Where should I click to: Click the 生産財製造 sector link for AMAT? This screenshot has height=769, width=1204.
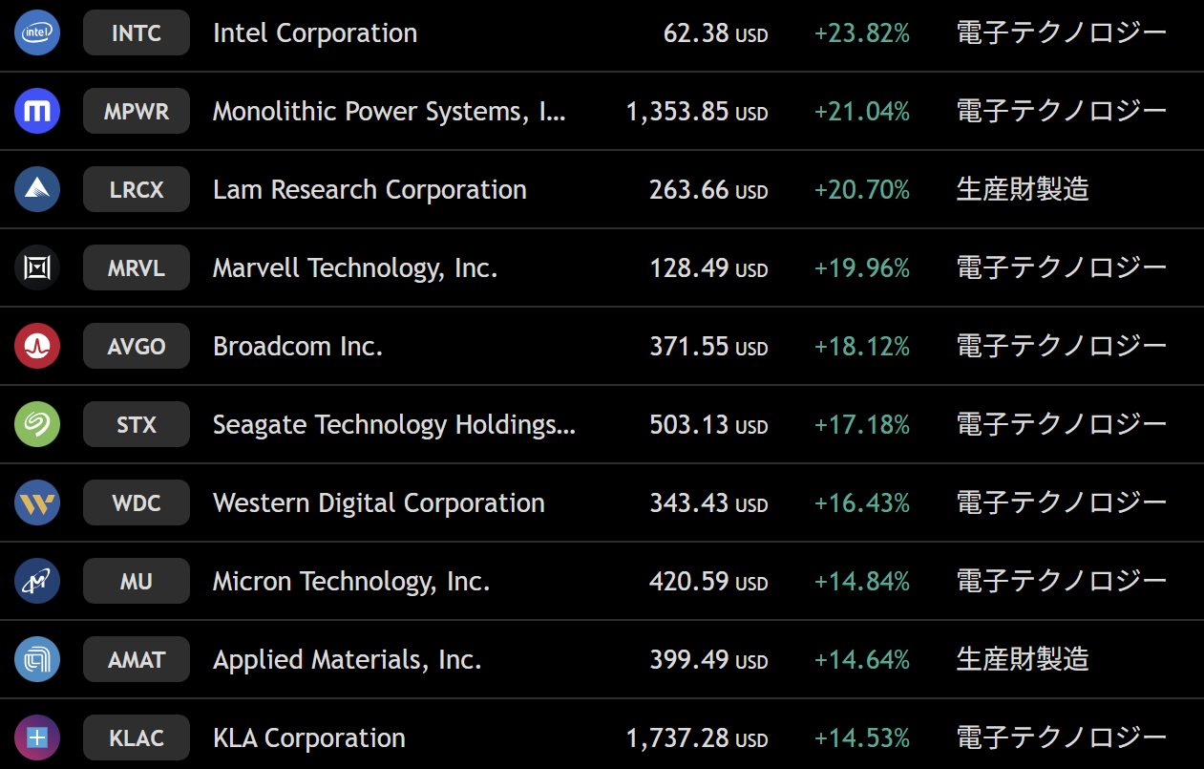[1023, 660]
